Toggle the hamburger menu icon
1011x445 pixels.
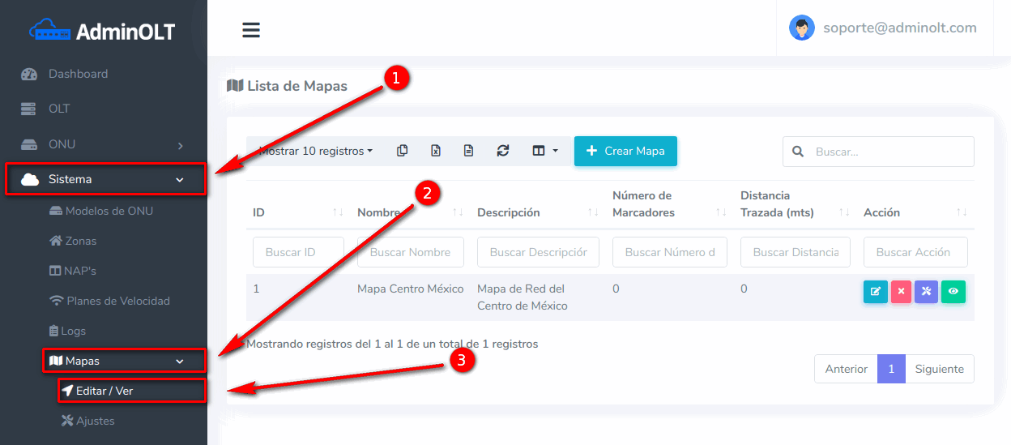click(x=251, y=30)
